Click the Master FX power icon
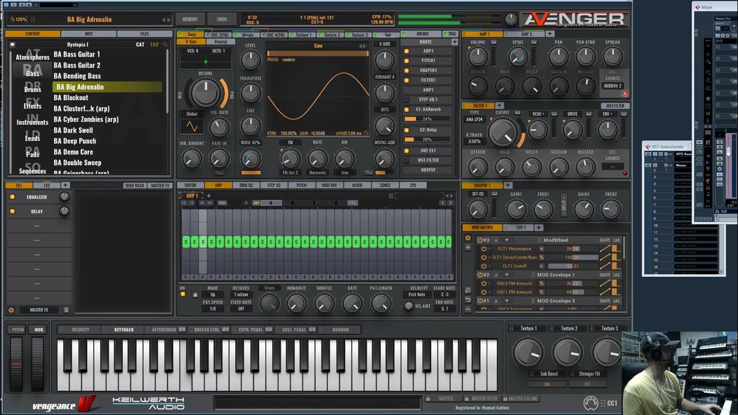Image resolution: width=738 pixels, height=415 pixels. [x=11, y=310]
